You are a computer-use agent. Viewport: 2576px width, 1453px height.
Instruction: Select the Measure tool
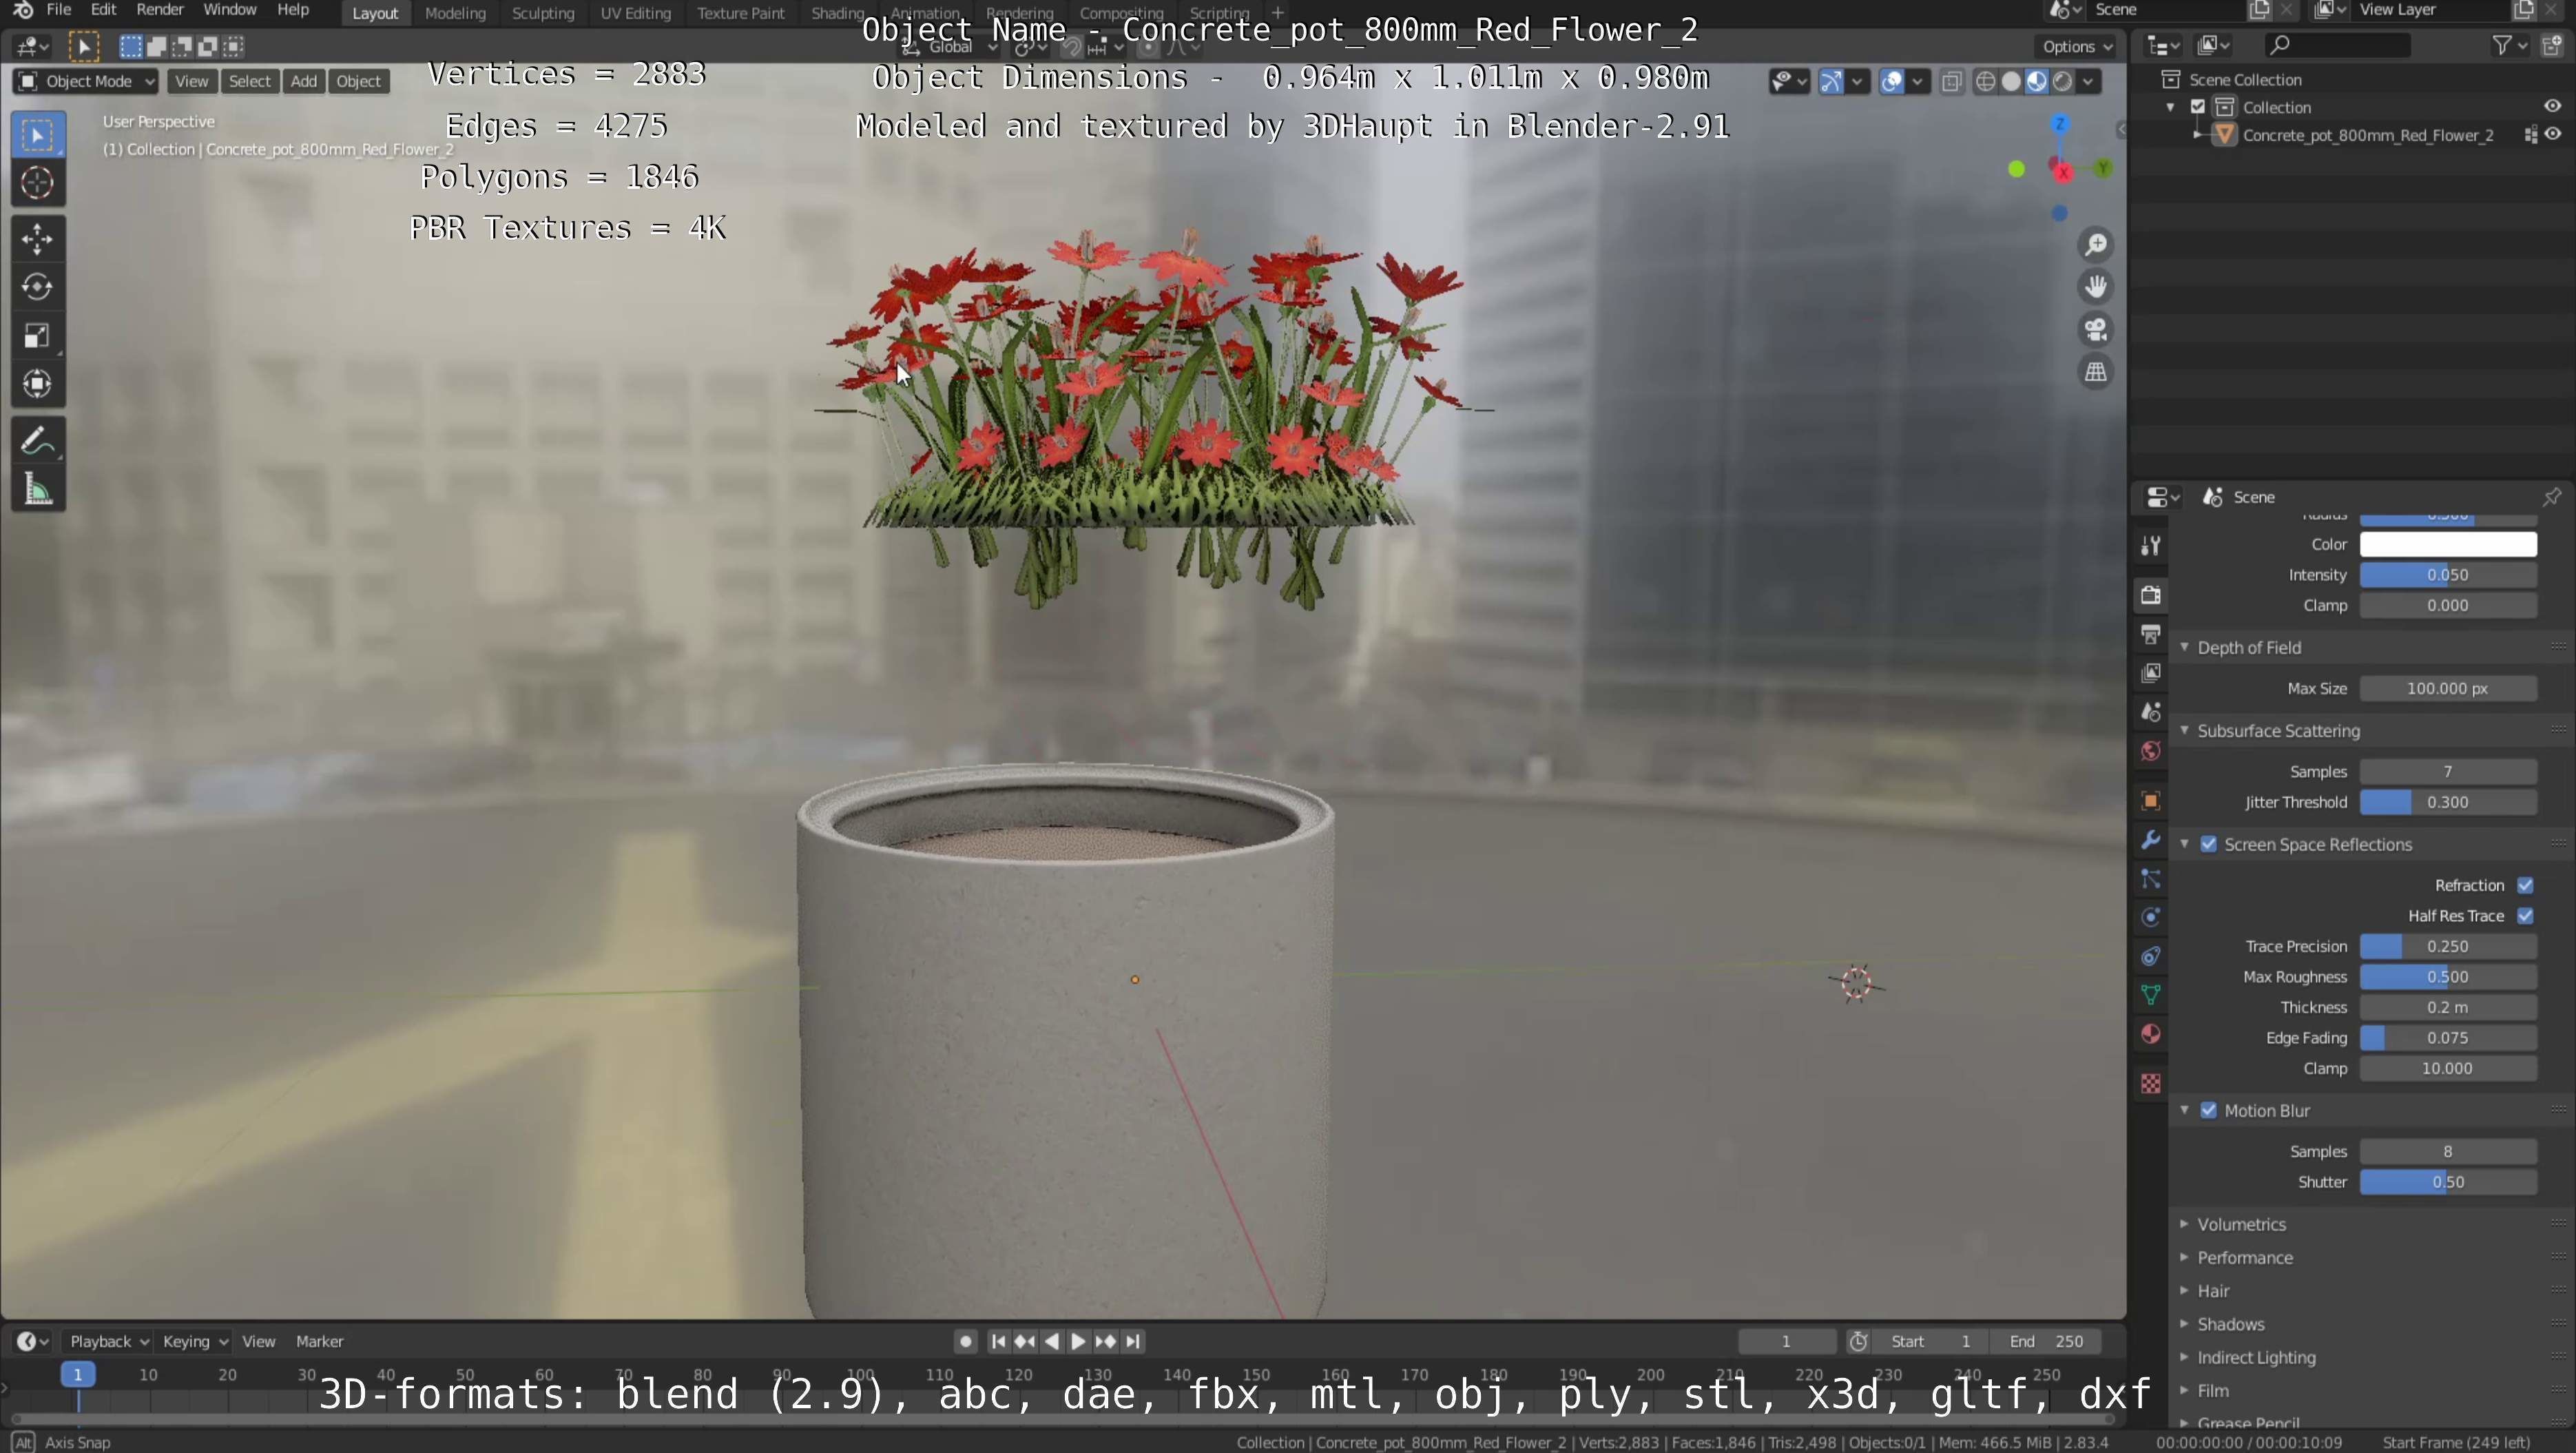tap(38, 489)
